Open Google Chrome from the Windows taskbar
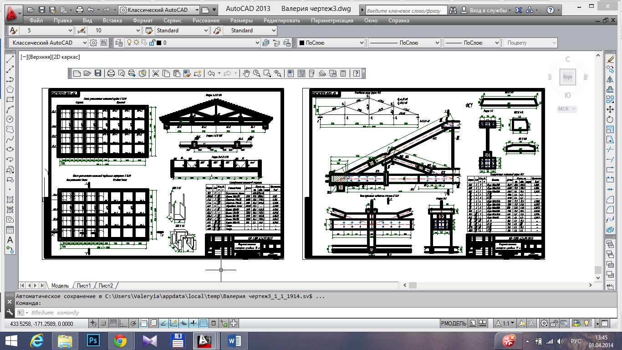 coord(120,340)
